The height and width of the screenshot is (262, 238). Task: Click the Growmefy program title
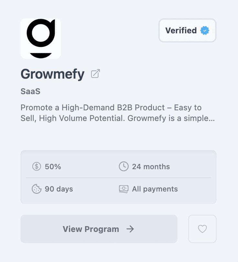[53, 74]
